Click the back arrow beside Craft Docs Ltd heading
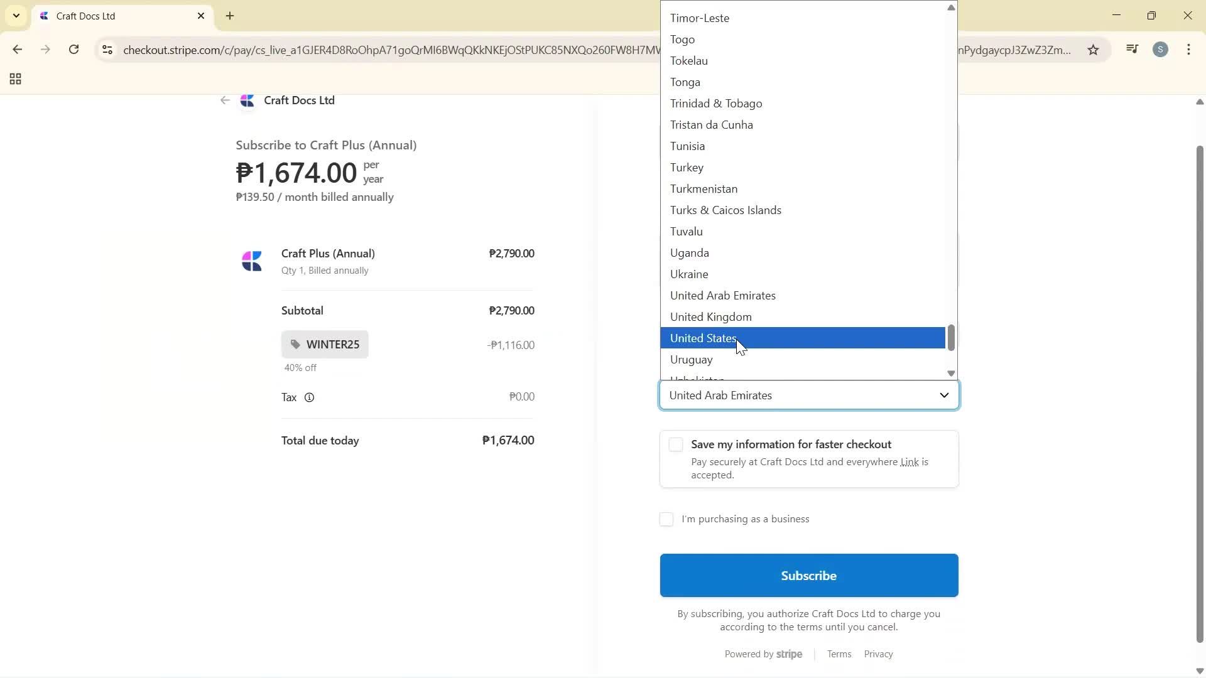The height and width of the screenshot is (678, 1206). click(x=225, y=100)
